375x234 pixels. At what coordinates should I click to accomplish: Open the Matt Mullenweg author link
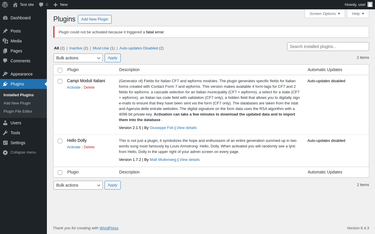163,159
